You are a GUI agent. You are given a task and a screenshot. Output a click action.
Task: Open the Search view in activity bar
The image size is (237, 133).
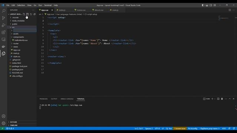tap(3, 11)
